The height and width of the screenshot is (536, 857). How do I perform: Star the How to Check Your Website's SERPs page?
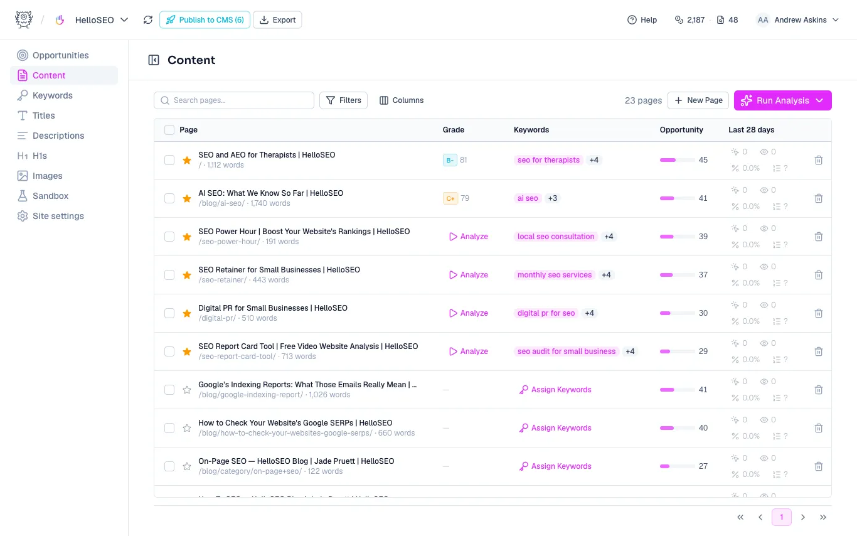(186, 428)
